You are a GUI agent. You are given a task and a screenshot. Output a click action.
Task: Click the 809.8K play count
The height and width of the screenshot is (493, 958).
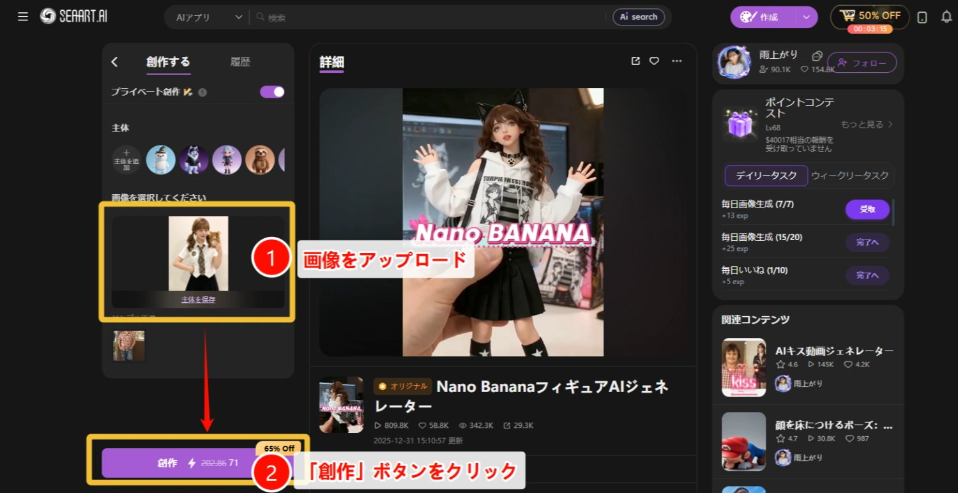coord(392,425)
